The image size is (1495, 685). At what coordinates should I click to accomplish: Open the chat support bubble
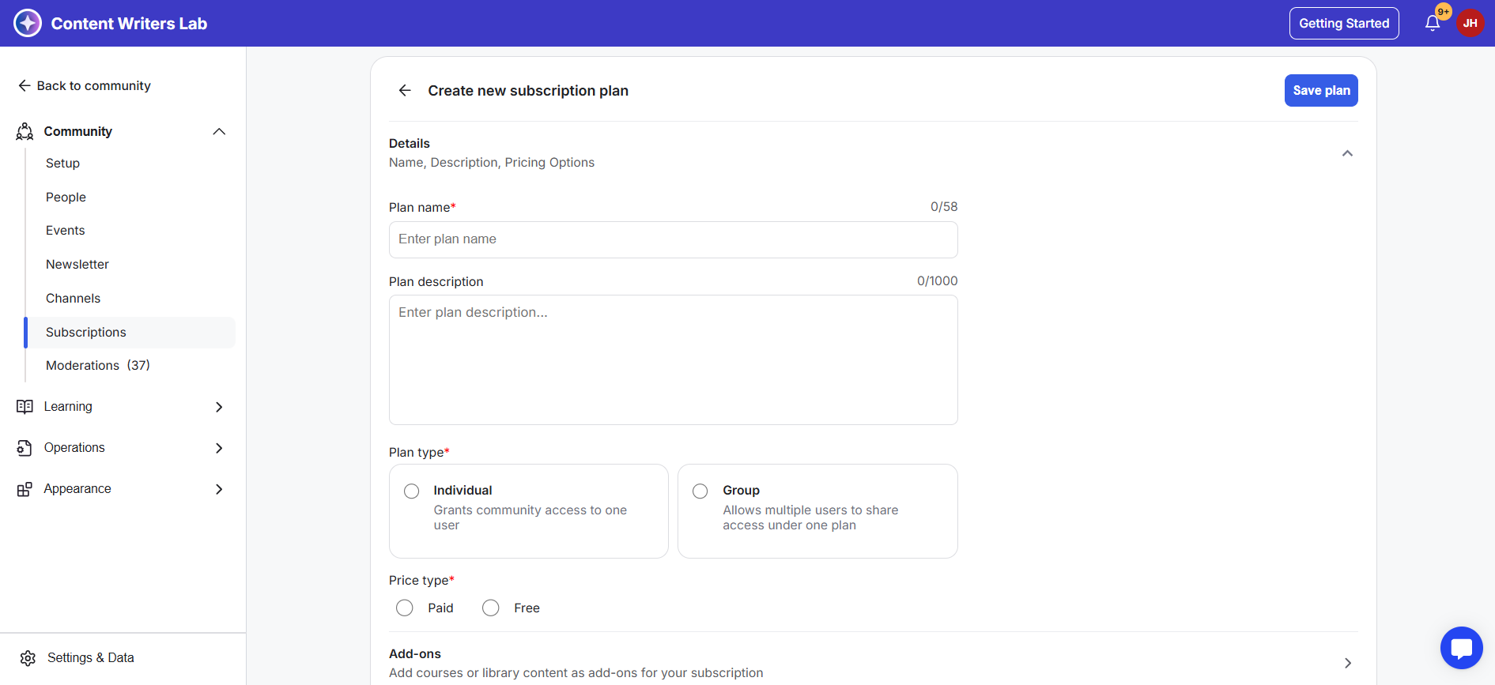click(x=1461, y=648)
